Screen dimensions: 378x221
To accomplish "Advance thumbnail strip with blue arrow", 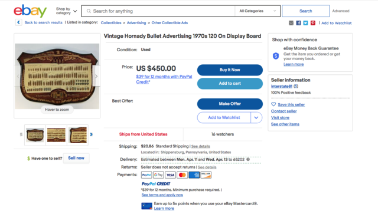I will [92, 134].
